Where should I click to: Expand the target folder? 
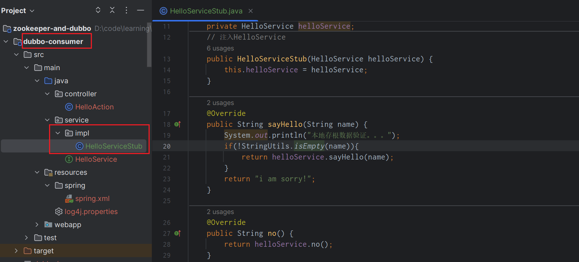(16, 251)
